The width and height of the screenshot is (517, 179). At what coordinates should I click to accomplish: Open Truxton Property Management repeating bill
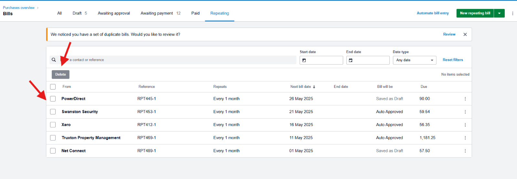click(x=91, y=138)
